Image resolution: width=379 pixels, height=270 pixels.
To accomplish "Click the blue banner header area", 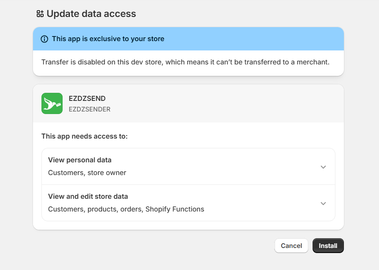I will click(254, 39).
